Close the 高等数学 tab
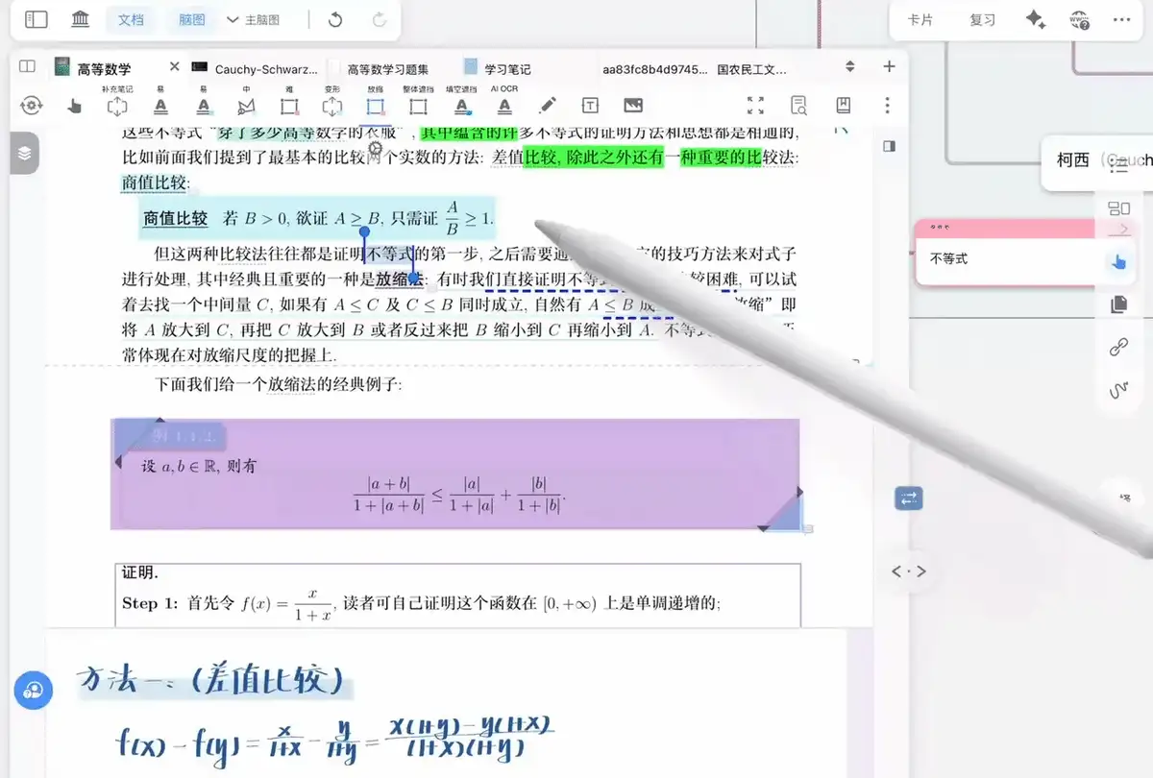1153x778 pixels. pyautogui.click(x=174, y=66)
